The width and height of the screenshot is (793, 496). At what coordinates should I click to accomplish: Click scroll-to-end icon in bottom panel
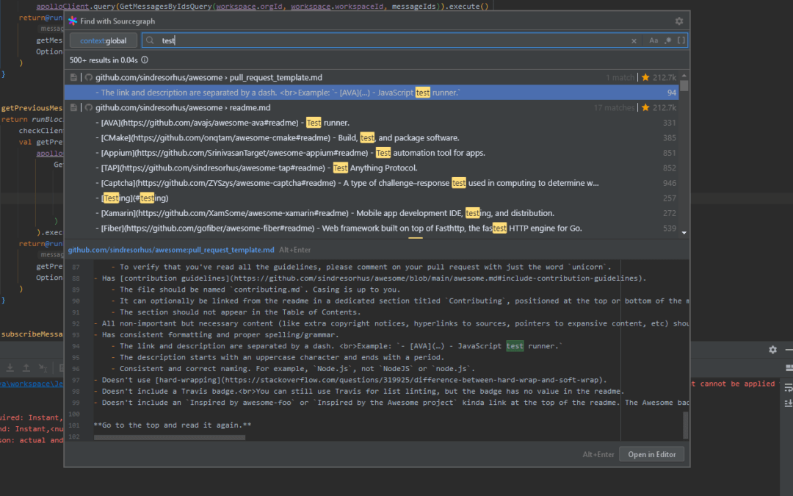point(789,403)
